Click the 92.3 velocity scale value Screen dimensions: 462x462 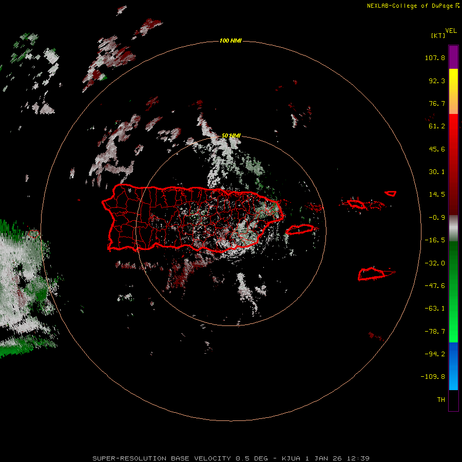tap(437, 81)
